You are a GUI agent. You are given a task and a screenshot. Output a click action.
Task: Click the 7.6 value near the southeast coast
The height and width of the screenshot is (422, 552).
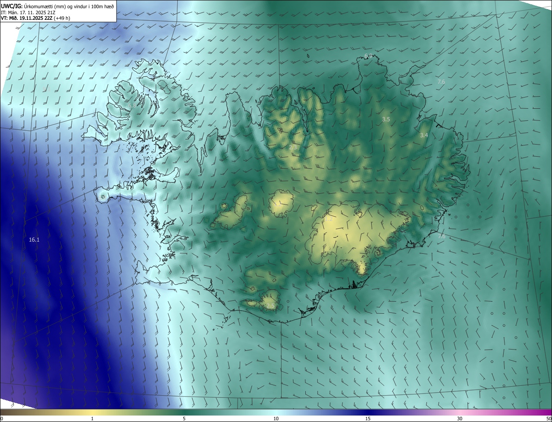pos(441,236)
